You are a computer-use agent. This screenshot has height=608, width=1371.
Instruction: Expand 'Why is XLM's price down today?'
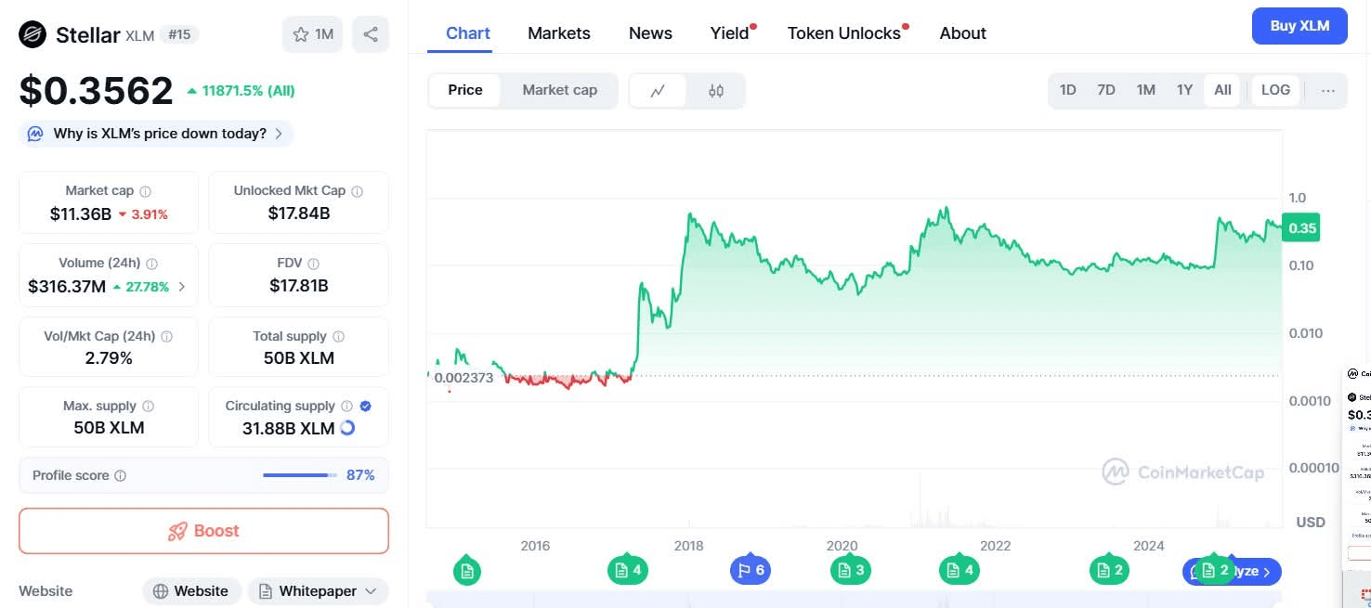tap(156, 134)
